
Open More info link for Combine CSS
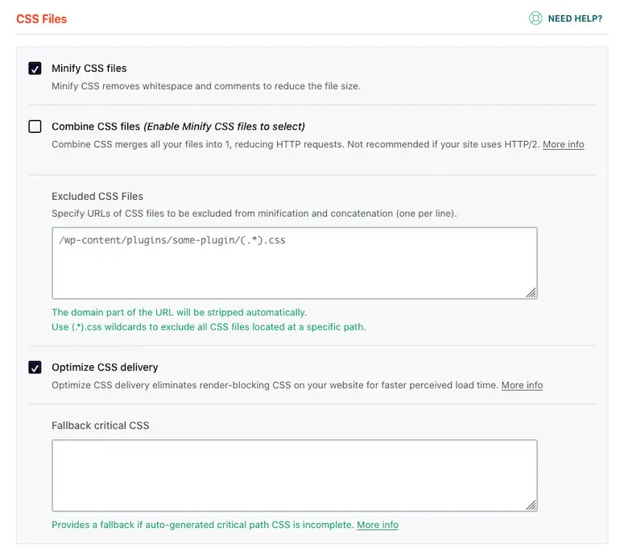click(563, 144)
